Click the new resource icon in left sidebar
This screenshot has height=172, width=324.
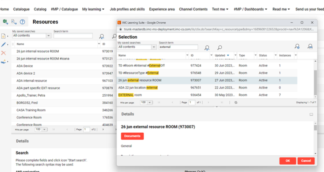[4, 36]
